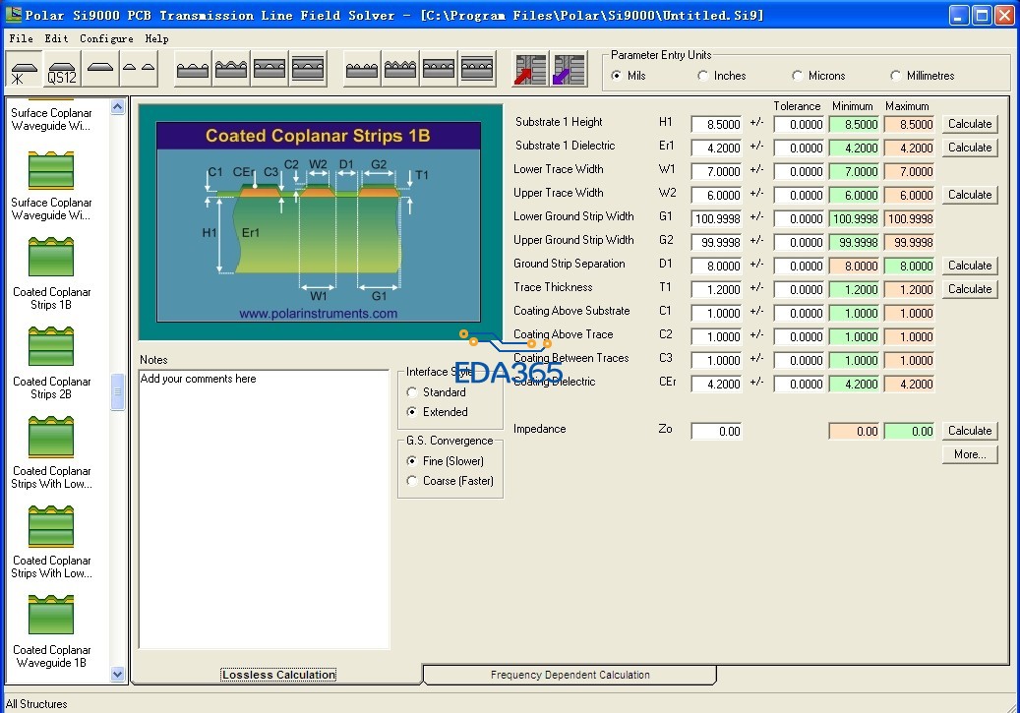Click Calculate for Trace Thickness
Image resolution: width=1020 pixels, height=713 pixels.
(969, 289)
